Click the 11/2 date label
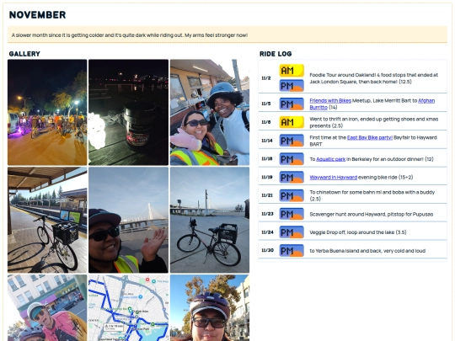The width and height of the screenshot is (455, 341). click(x=266, y=78)
